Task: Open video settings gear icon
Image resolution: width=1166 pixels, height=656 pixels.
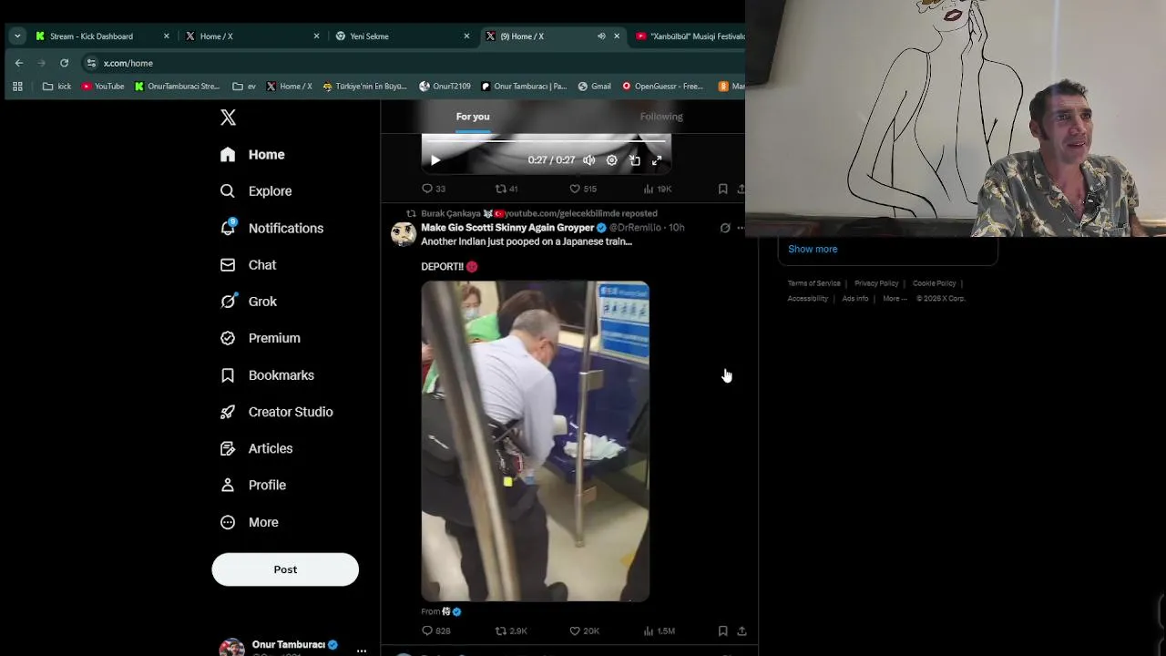Action: point(611,160)
